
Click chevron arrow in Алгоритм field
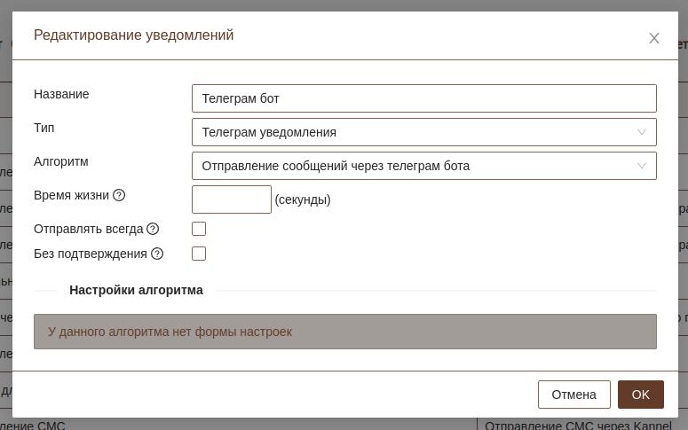click(x=642, y=166)
